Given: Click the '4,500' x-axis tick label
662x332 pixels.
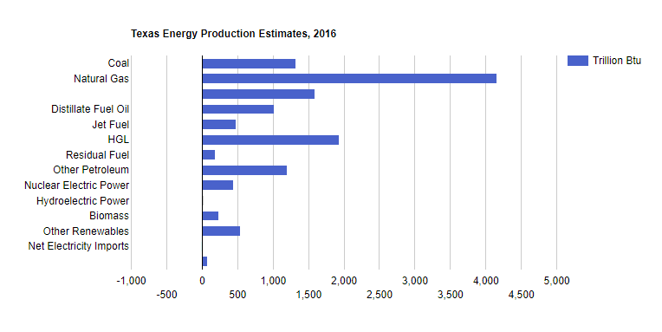Looking at the screenshot, I should (521, 295).
